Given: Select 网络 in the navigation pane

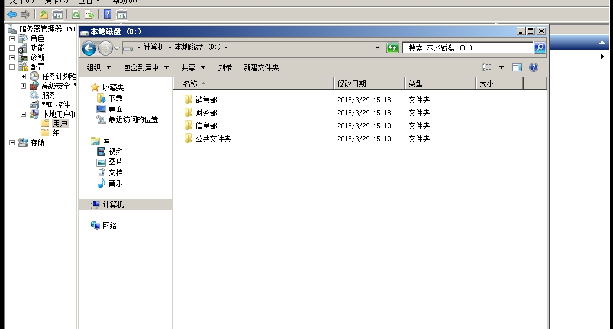Looking at the screenshot, I should point(109,226).
